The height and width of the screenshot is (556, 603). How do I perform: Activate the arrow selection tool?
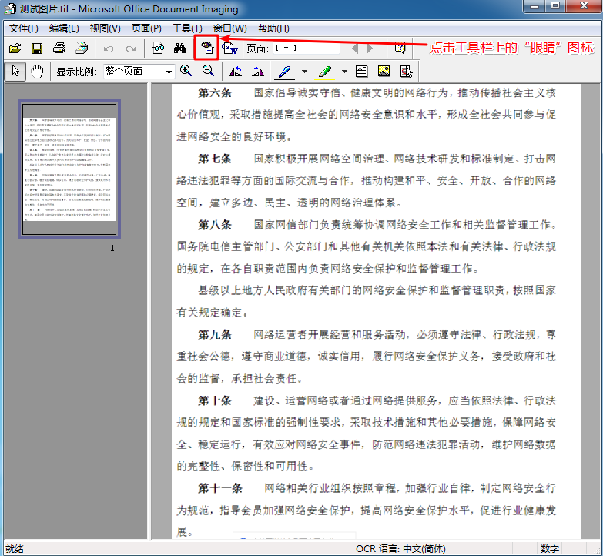15,71
